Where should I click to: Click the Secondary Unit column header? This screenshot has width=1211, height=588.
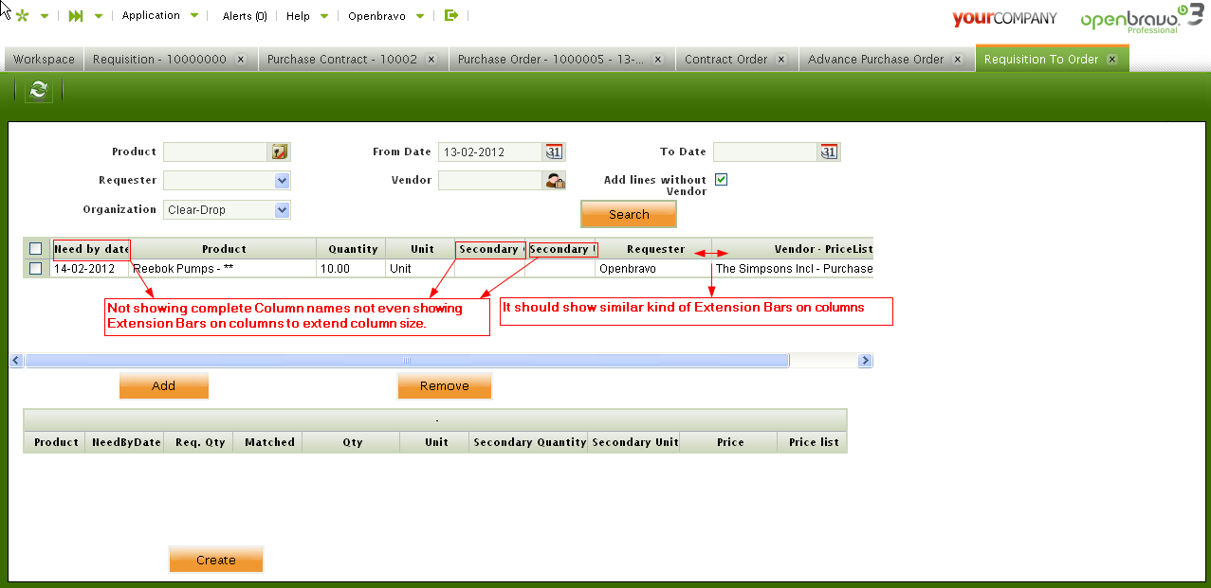click(634, 442)
